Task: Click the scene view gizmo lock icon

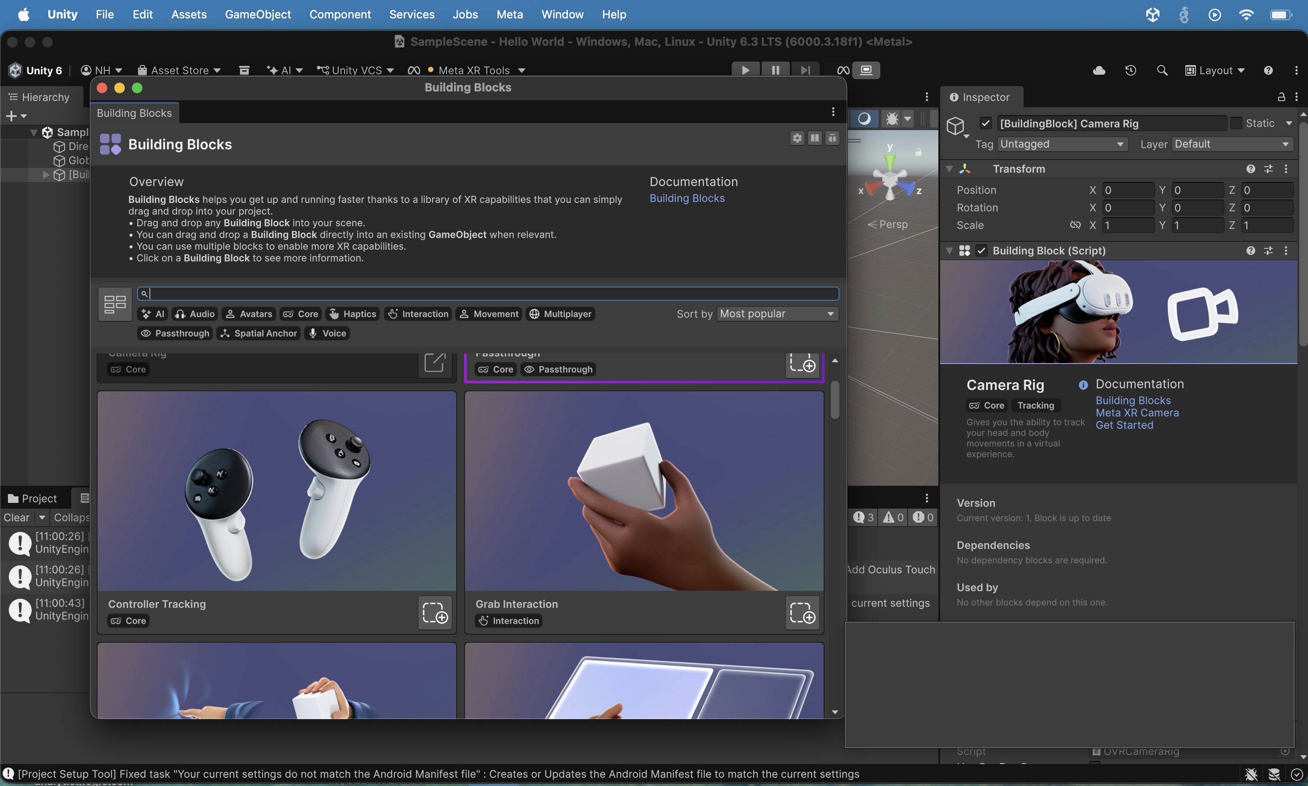Action: pos(919,153)
